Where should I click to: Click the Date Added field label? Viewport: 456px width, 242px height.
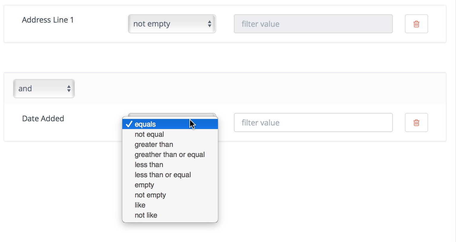(x=43, y=119)
